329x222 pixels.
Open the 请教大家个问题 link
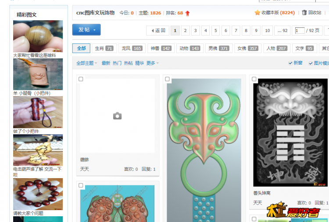pos(29,213)
